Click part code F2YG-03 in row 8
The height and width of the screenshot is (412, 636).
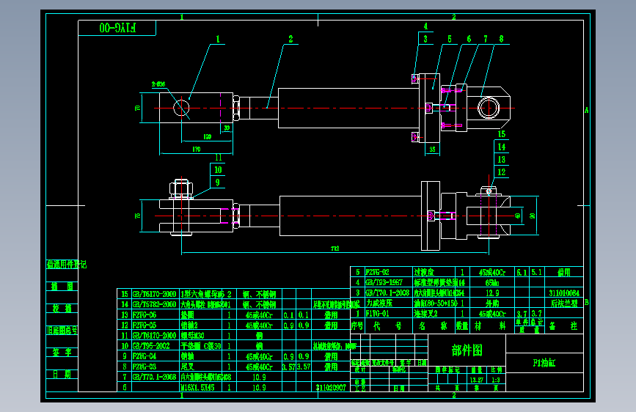tap(145, 367)
